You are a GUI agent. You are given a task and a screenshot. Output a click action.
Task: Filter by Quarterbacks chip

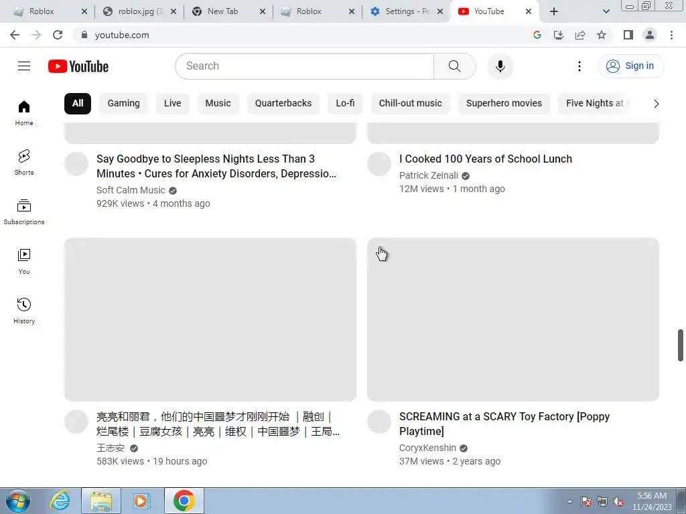click(x=283, y=104)
